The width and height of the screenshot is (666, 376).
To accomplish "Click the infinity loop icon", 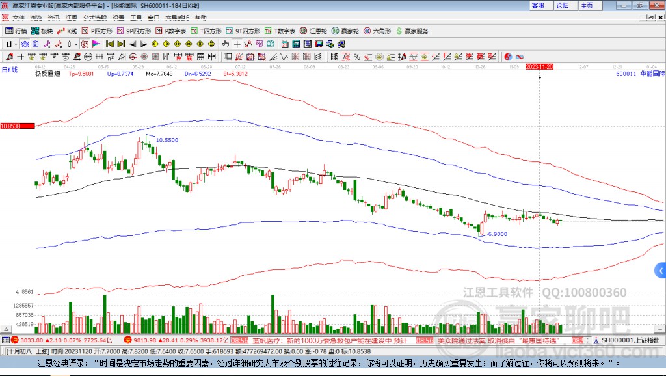I will point(520,57).
